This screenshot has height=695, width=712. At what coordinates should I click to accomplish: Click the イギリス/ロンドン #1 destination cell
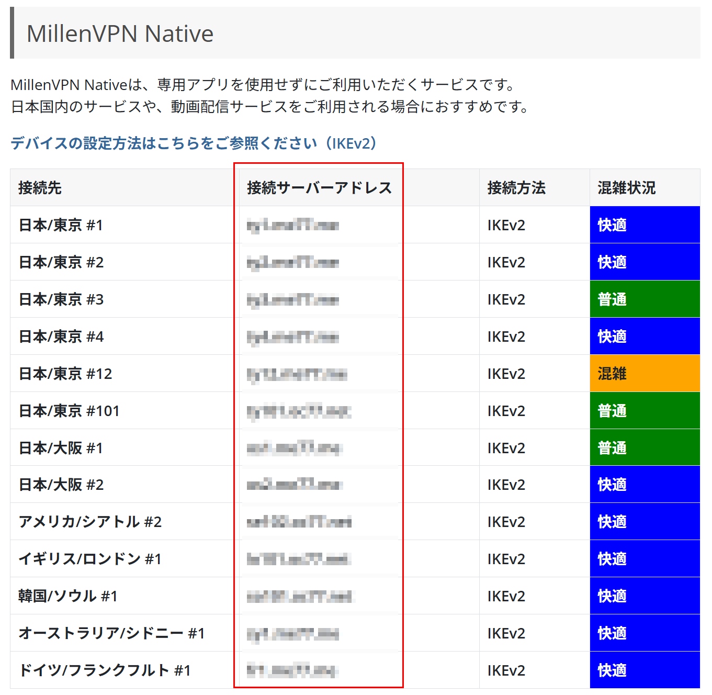[90, 559]
